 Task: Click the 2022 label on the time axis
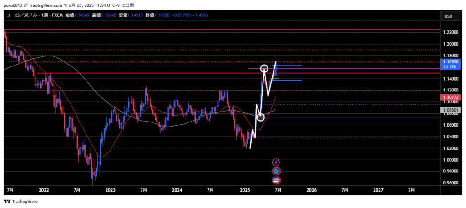[x=44, y=189]
